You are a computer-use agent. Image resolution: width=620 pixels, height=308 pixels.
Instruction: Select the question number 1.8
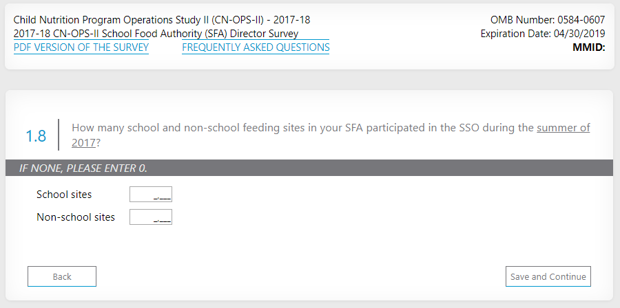click(36, 135)
